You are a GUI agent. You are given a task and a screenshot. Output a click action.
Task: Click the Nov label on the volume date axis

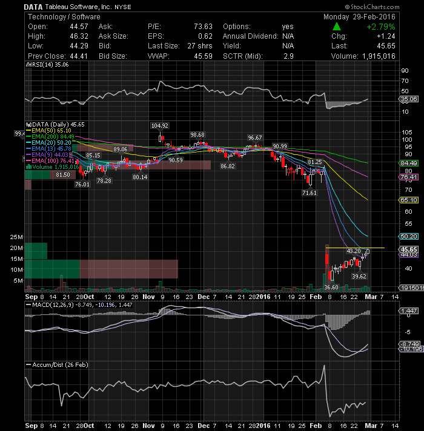coord(148,297)
